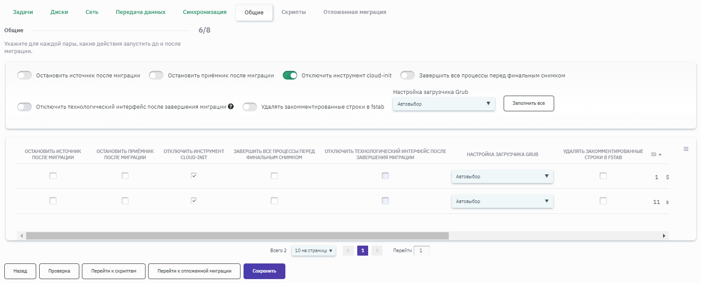Image resolution: width=701 pixels, height=283 pixels.
Task: Click the 'Сохранить' button
Action: [x=264, y=271]
